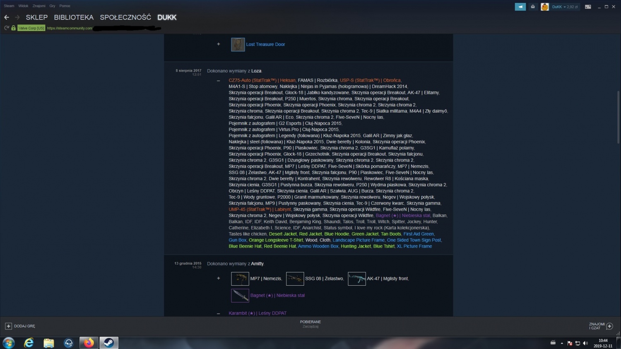Open the volume control in tray
The width and height of the screenshot is (621, 349).
coord(585,343)
